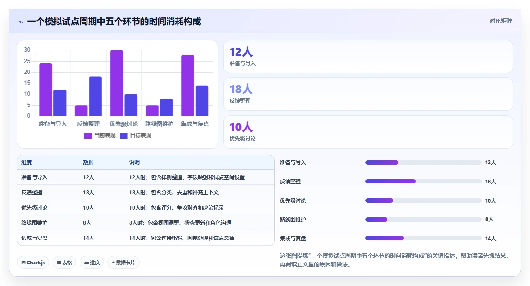530x286 pixels.
Task: Toggle the 当前表现 legend swatch
Action: click(88, 136)
